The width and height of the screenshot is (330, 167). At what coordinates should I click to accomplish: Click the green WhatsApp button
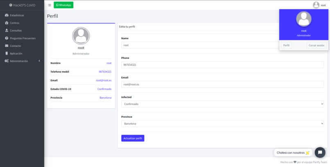click(63, 5)
